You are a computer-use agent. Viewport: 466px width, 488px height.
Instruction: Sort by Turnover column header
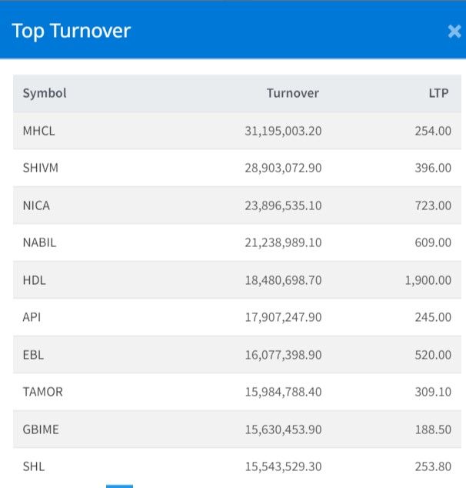click(x=292, y=93)
